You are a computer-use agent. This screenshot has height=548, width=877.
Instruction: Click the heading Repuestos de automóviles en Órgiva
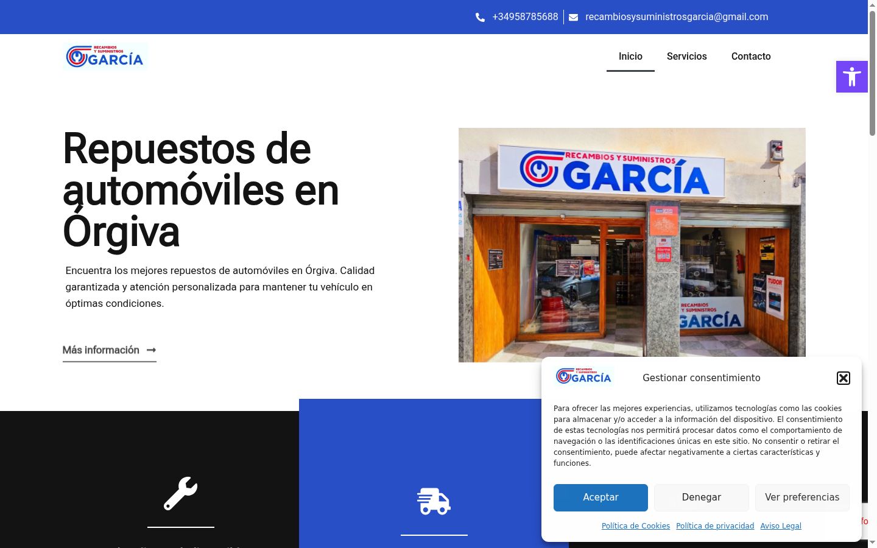(201, 190)
